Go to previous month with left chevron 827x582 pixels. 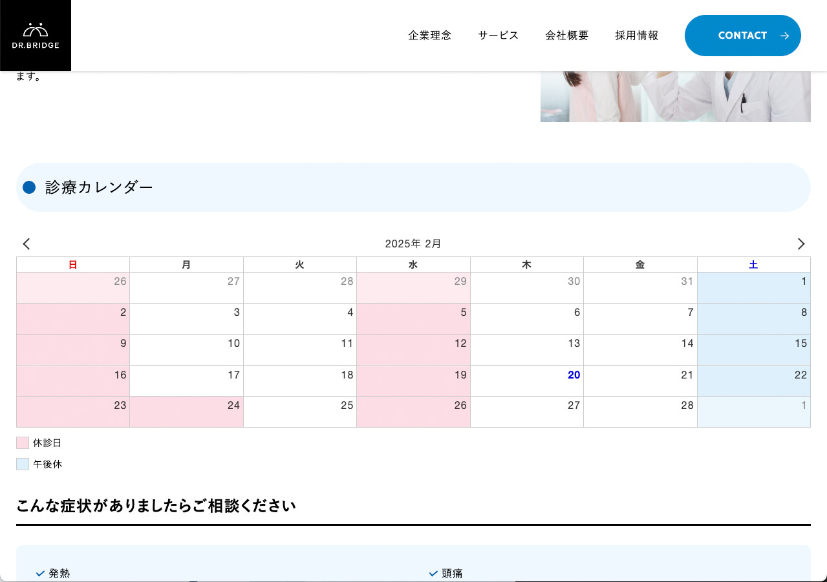(x=27, y=244)
